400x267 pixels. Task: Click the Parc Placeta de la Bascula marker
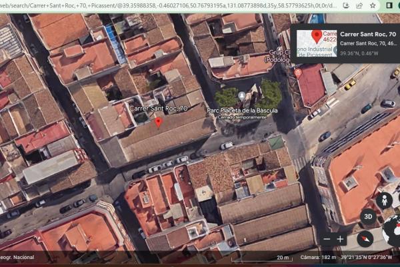[x=242, y=96]
